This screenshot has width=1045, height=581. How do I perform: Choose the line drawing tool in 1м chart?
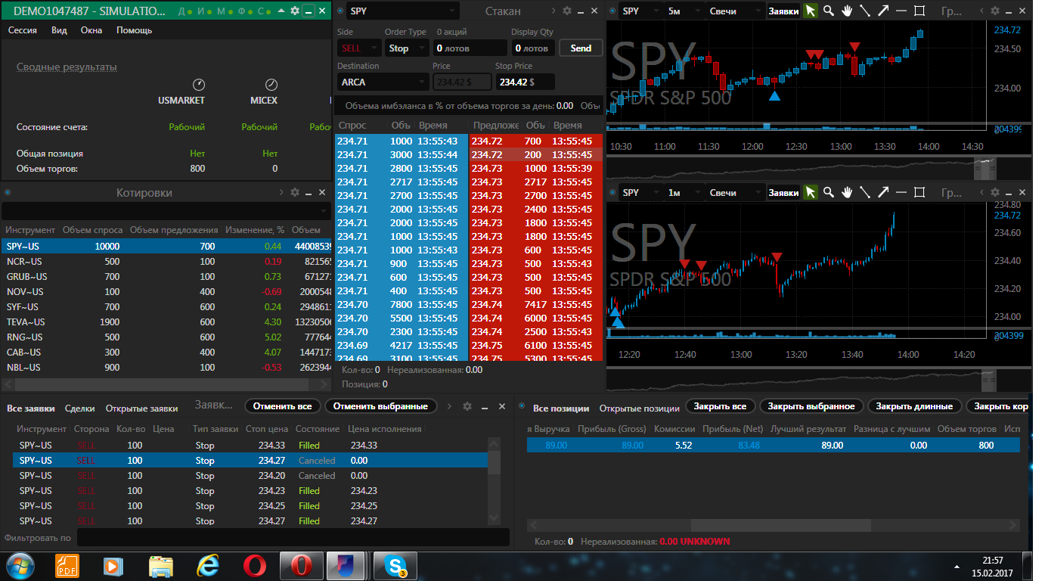[x=865, y=192]
